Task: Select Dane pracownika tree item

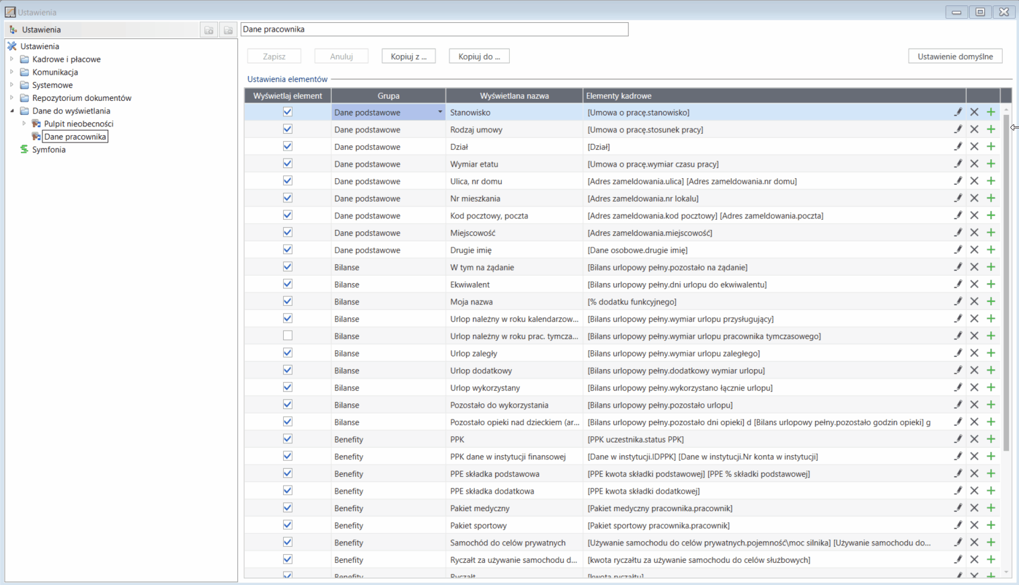Action: 75,136
